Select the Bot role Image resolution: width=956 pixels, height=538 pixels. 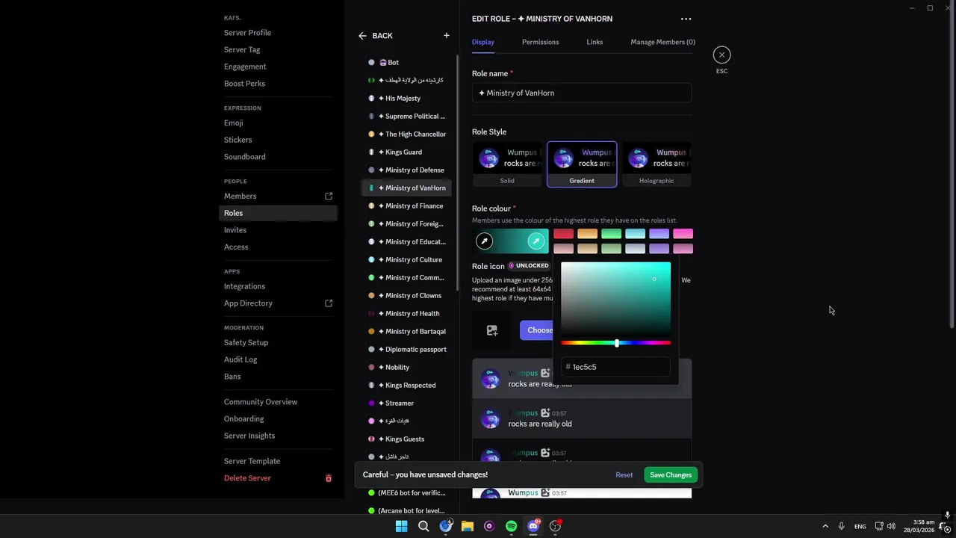[x=407, y=63]
